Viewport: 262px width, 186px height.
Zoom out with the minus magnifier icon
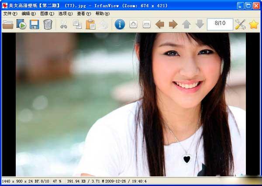pyautogui.click(x=147, y=24)
